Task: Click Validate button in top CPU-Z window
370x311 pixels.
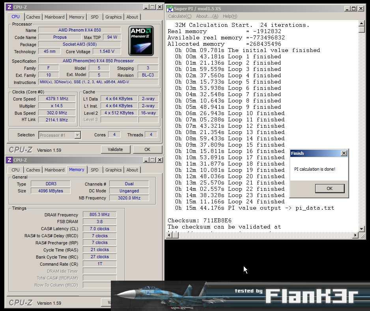Action: pos(116,149)
